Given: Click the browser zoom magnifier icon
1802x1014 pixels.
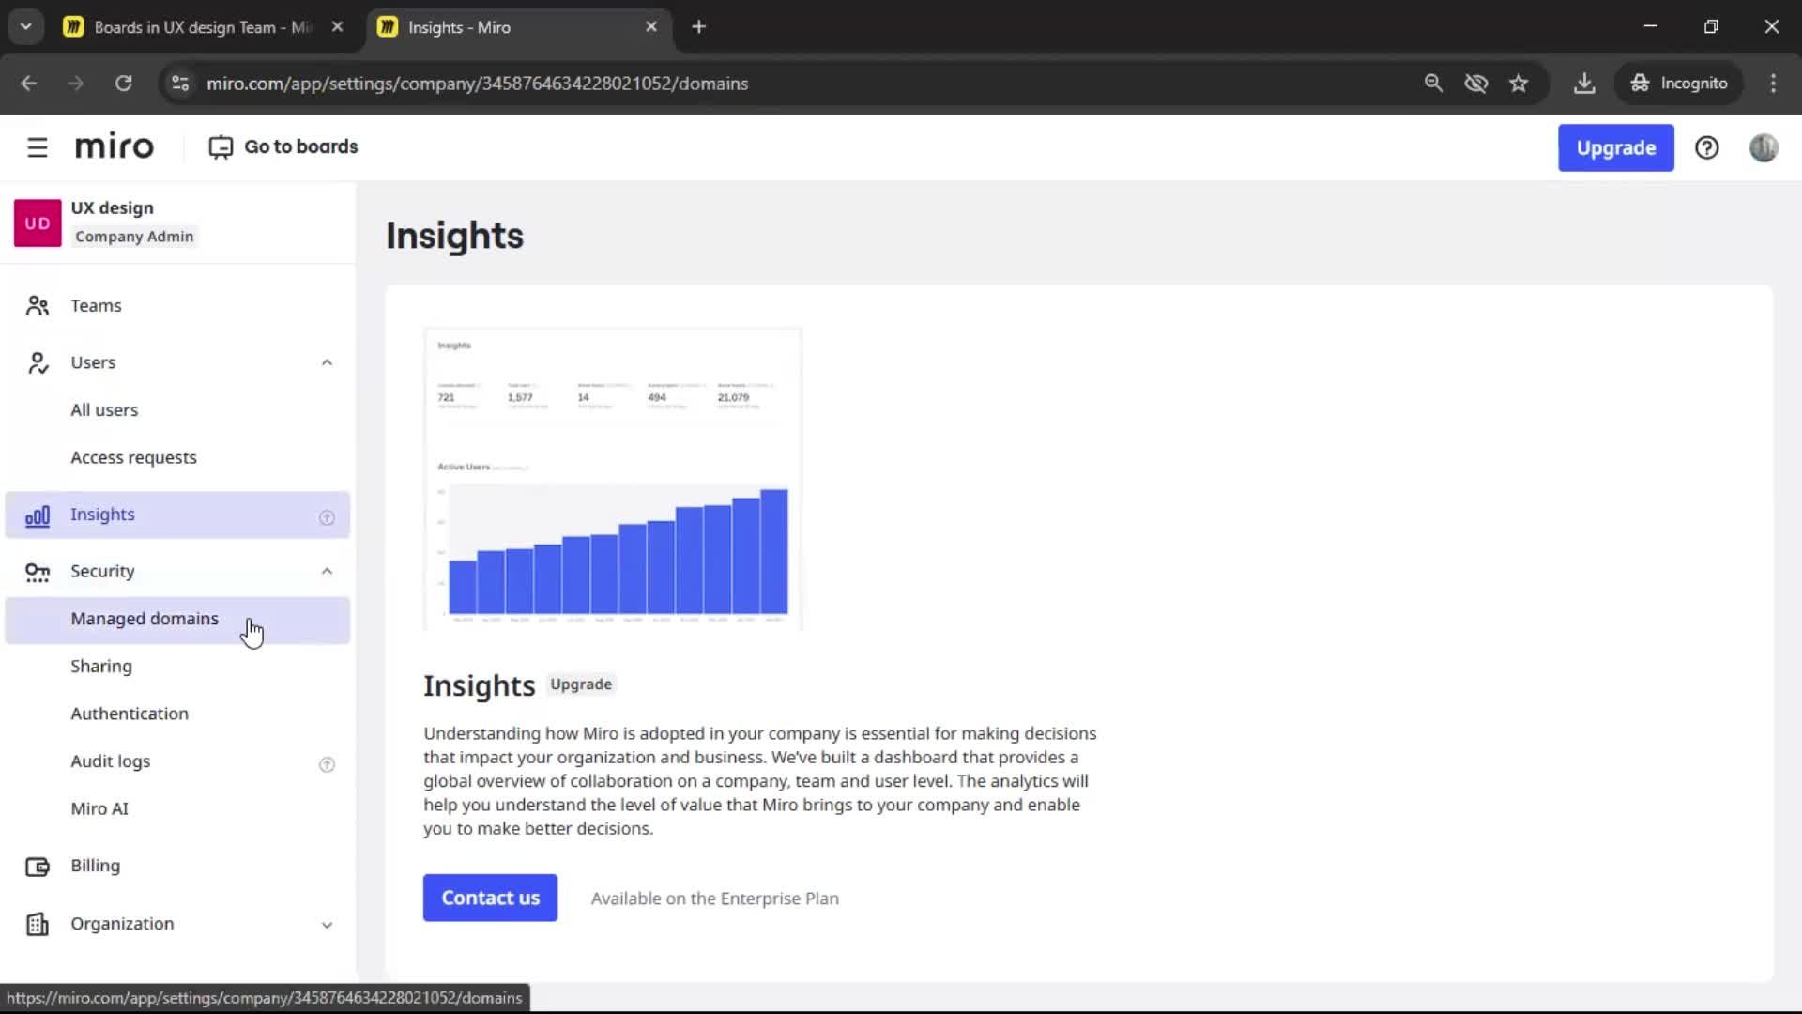Looking at the screenshot, I should 1433,83.
